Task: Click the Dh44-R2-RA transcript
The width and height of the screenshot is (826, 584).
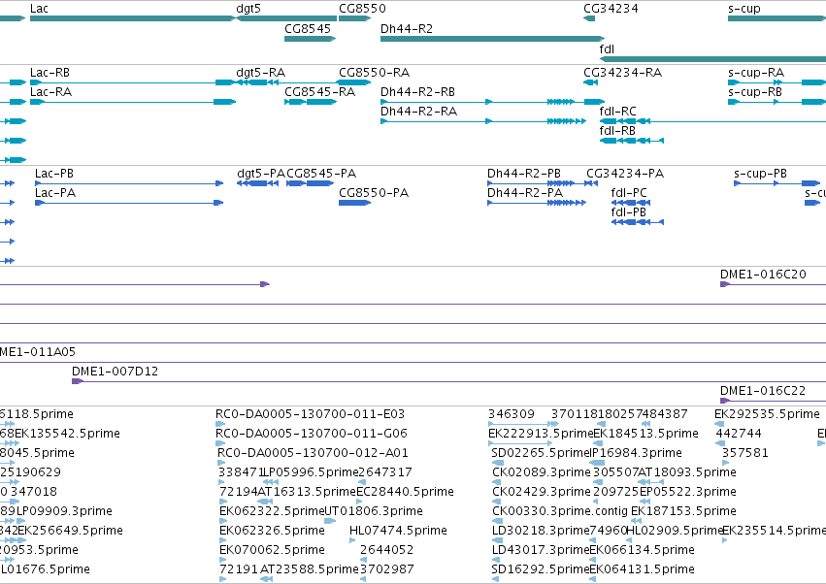Action: click(x=483, y=121)
